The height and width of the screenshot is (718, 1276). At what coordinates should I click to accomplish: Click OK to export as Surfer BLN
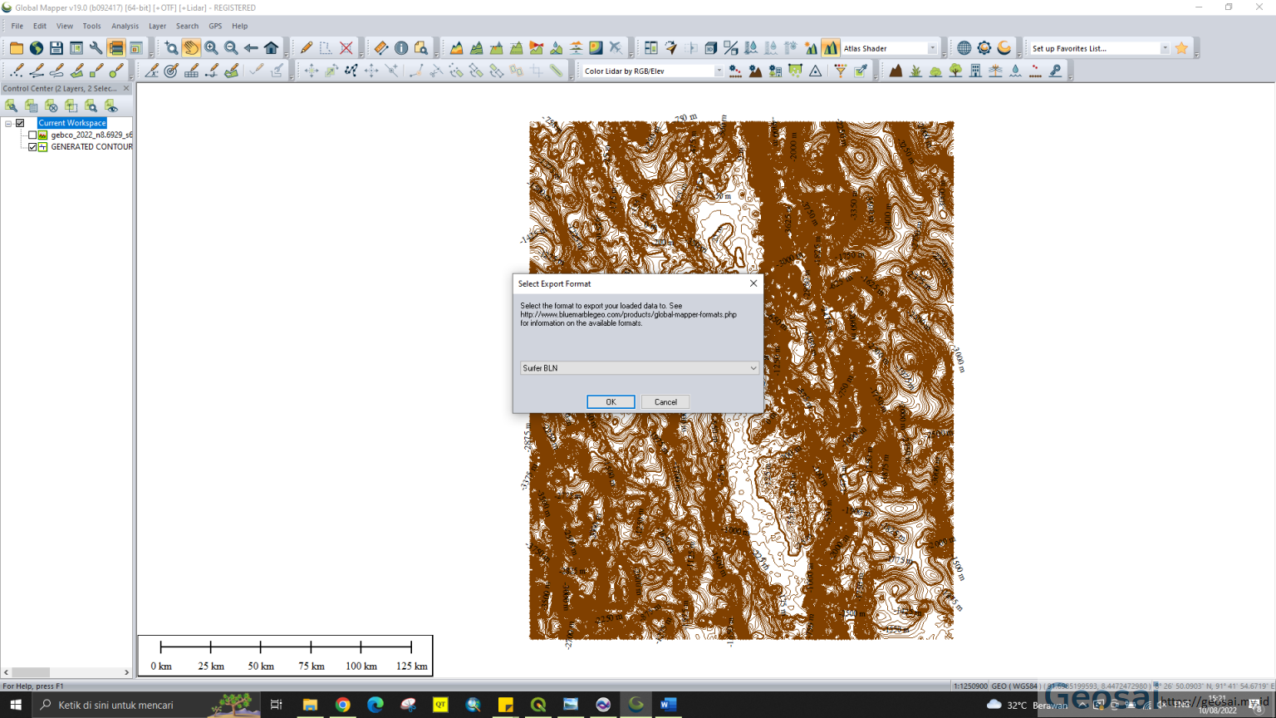(x=611, y=401)
